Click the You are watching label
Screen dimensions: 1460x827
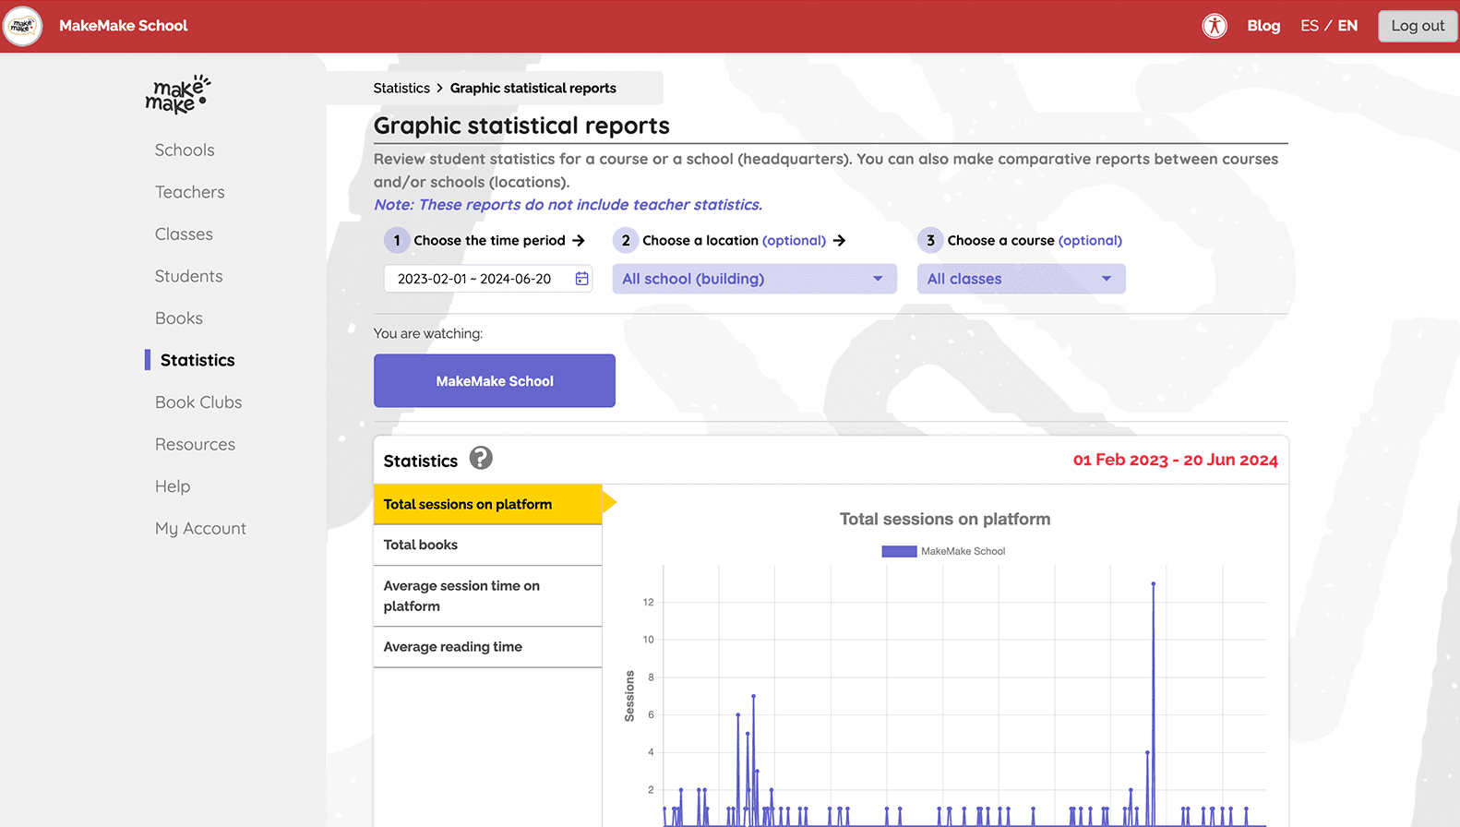coord(428,333)
